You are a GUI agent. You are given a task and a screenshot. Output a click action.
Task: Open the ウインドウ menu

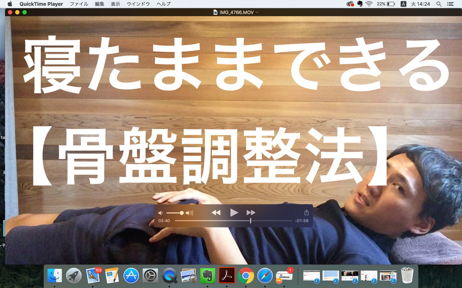tap(138, 4)
